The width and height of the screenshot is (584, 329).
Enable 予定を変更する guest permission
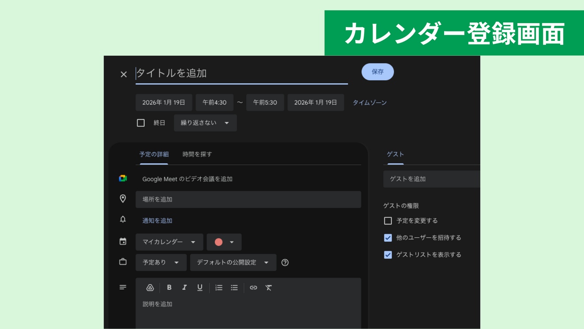pos(388,221)
